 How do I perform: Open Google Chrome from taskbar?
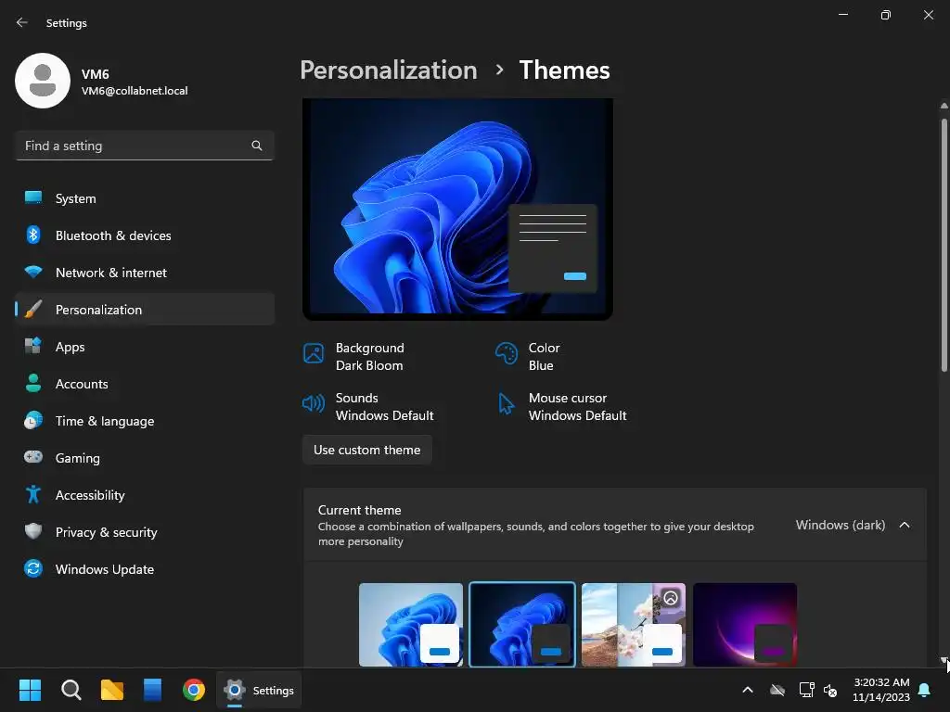pyautogui.click(x=194, y=690)
